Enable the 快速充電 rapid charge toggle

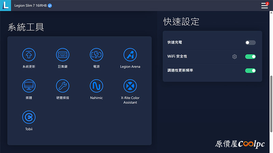click(250, 43)
